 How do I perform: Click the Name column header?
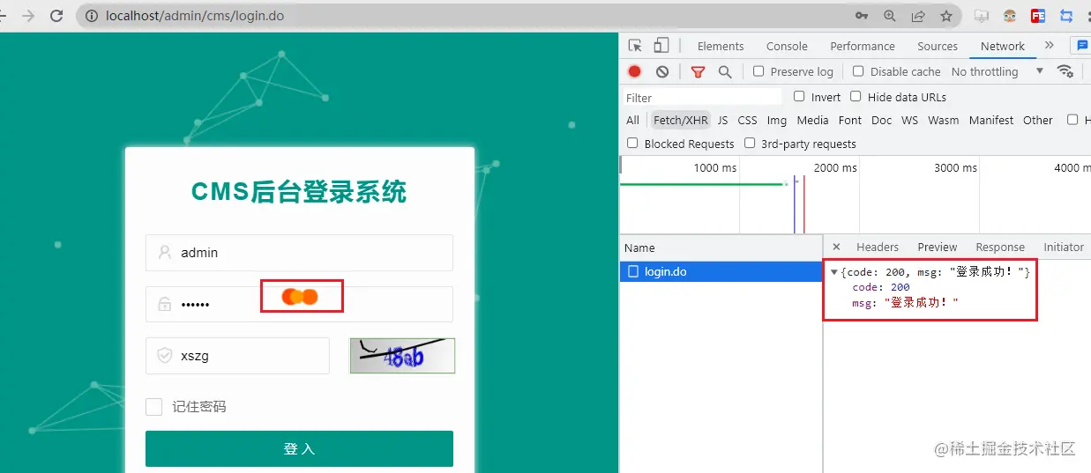coord(721,248)
